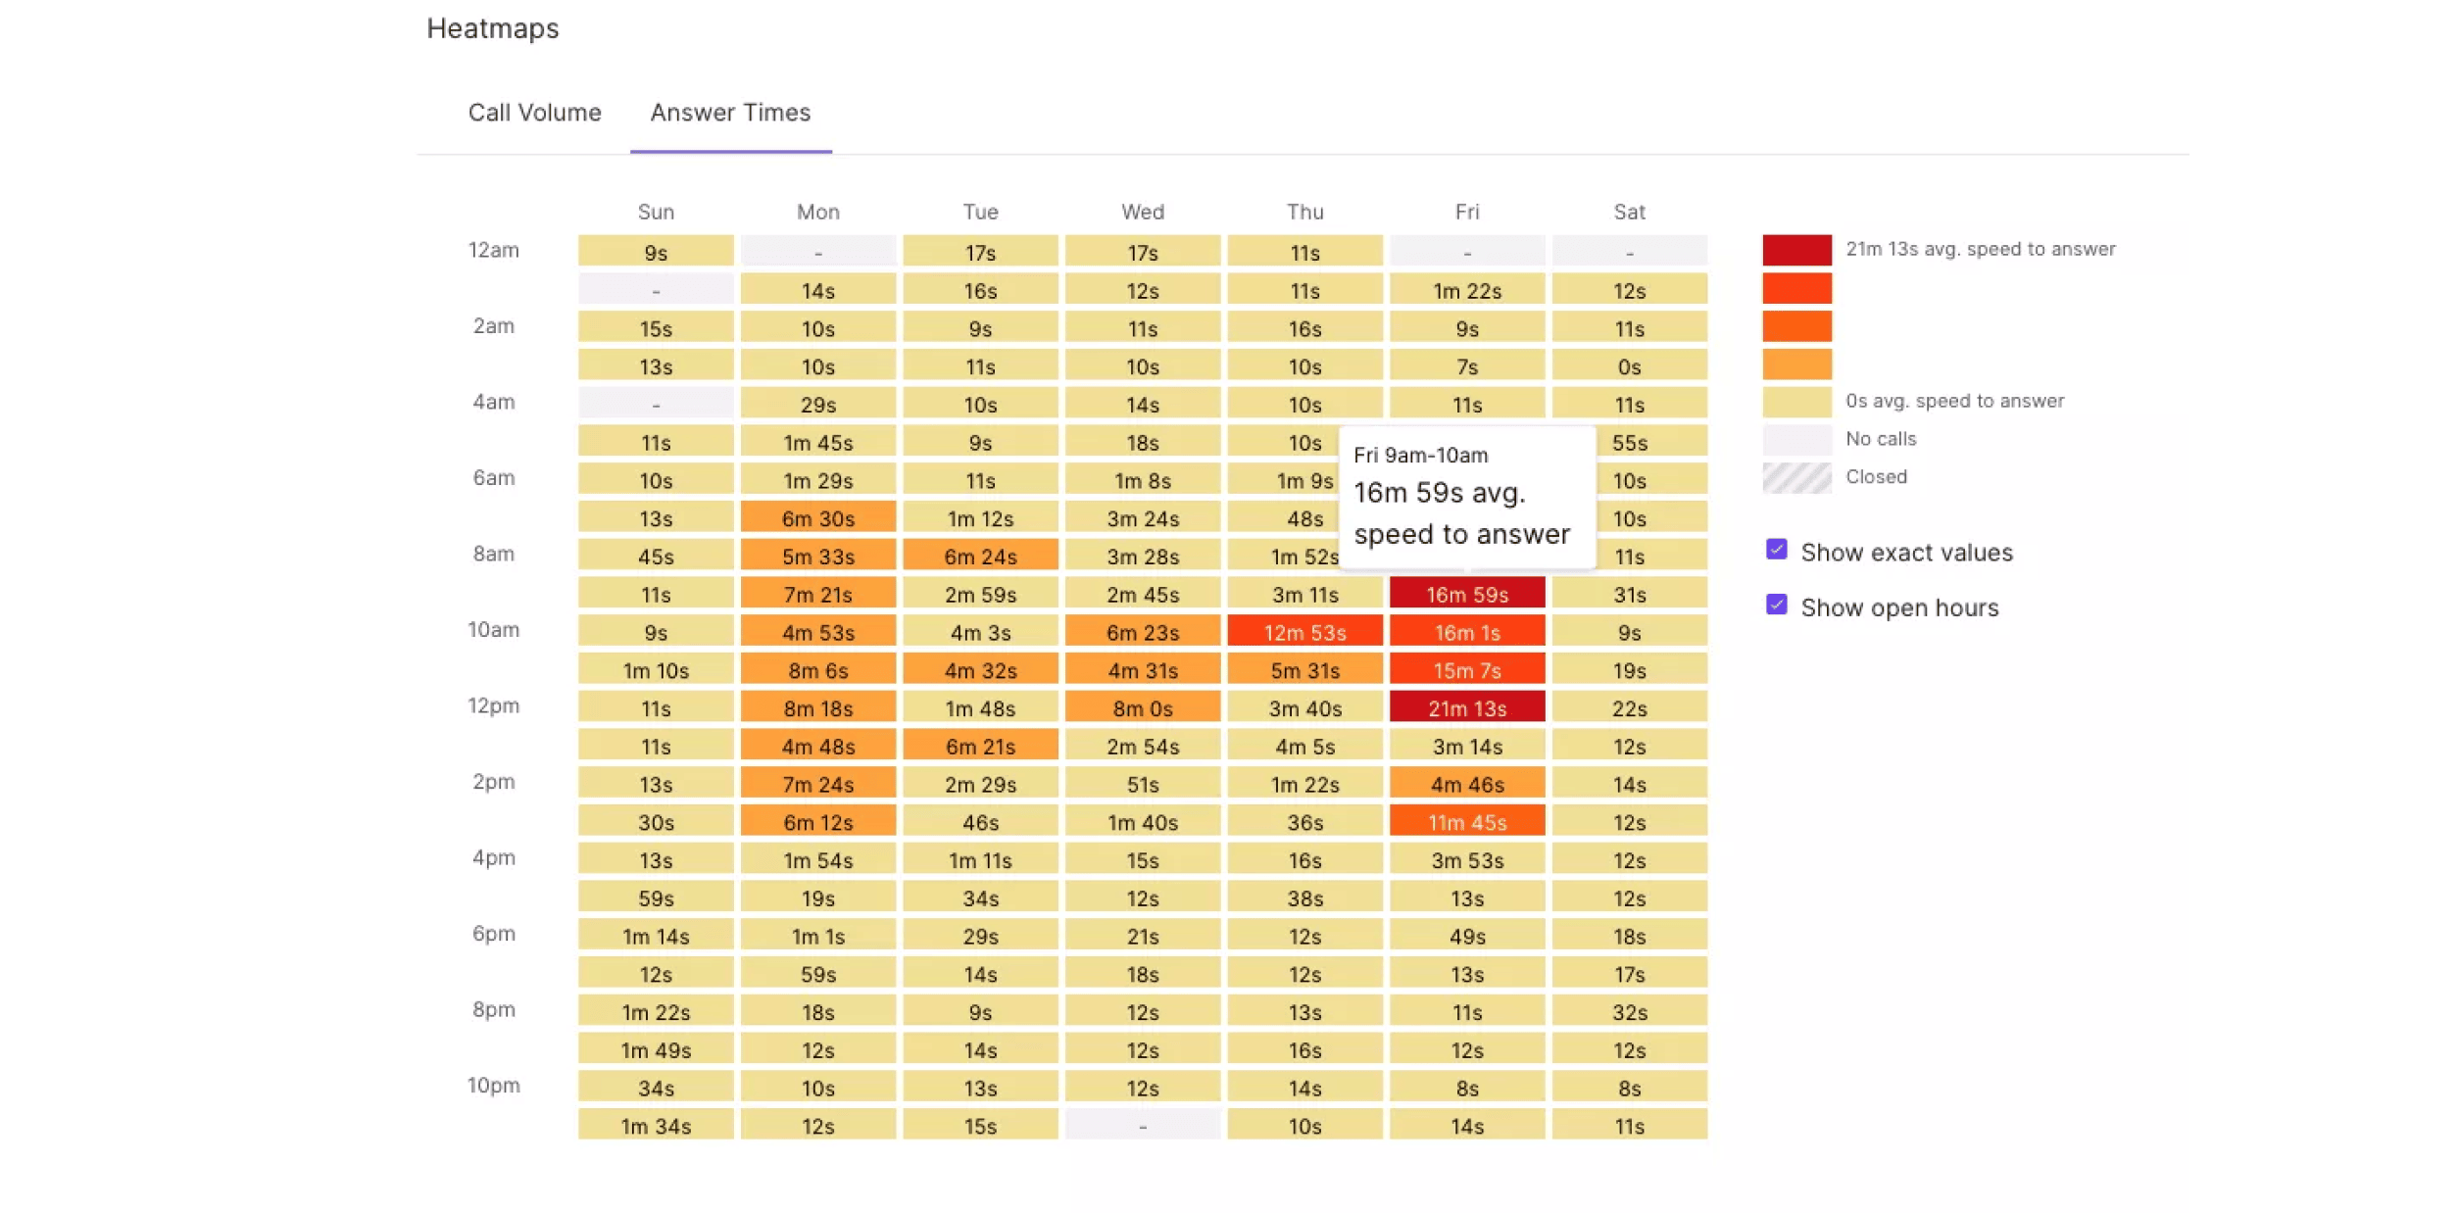Screen dimensions: 2458x1213
Task: Click the darkest red legend swatch
Action: [1796, 250]
